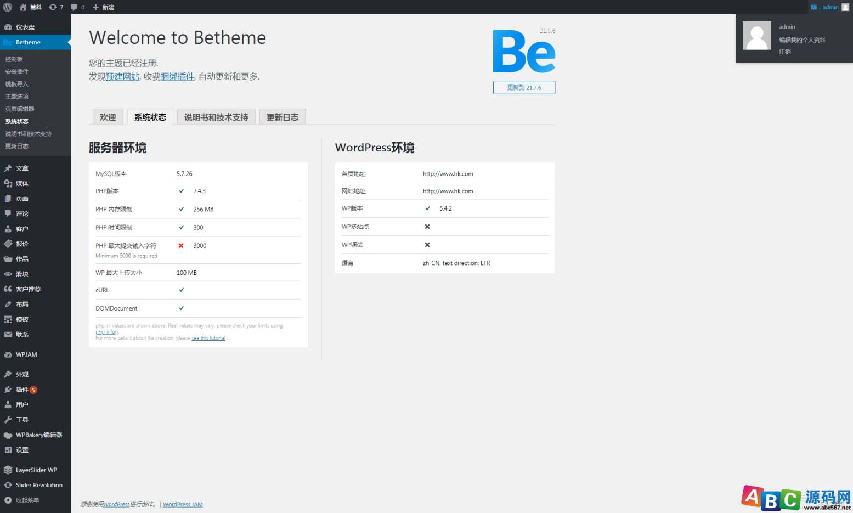Click the MySQL版本 value 5.7.26

tap(184, 174)
